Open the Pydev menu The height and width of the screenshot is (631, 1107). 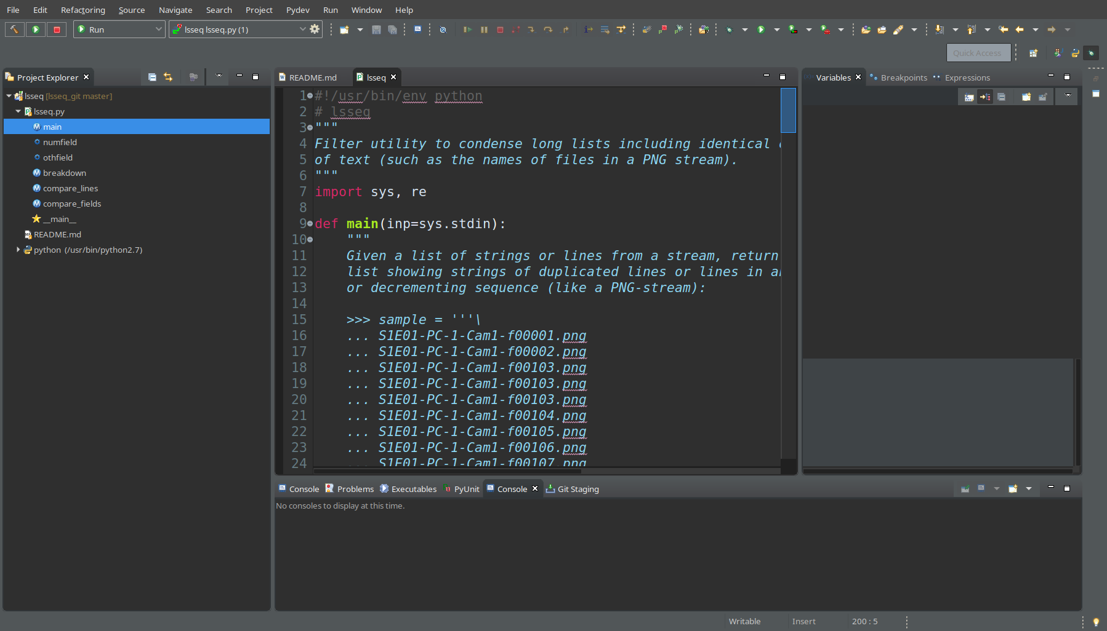click(x=297, y=10)
